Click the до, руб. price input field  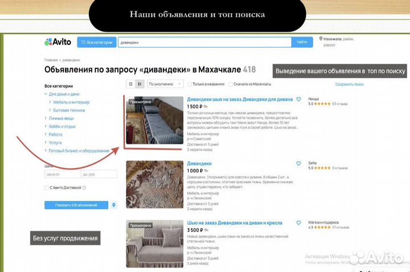pos(99,174)
